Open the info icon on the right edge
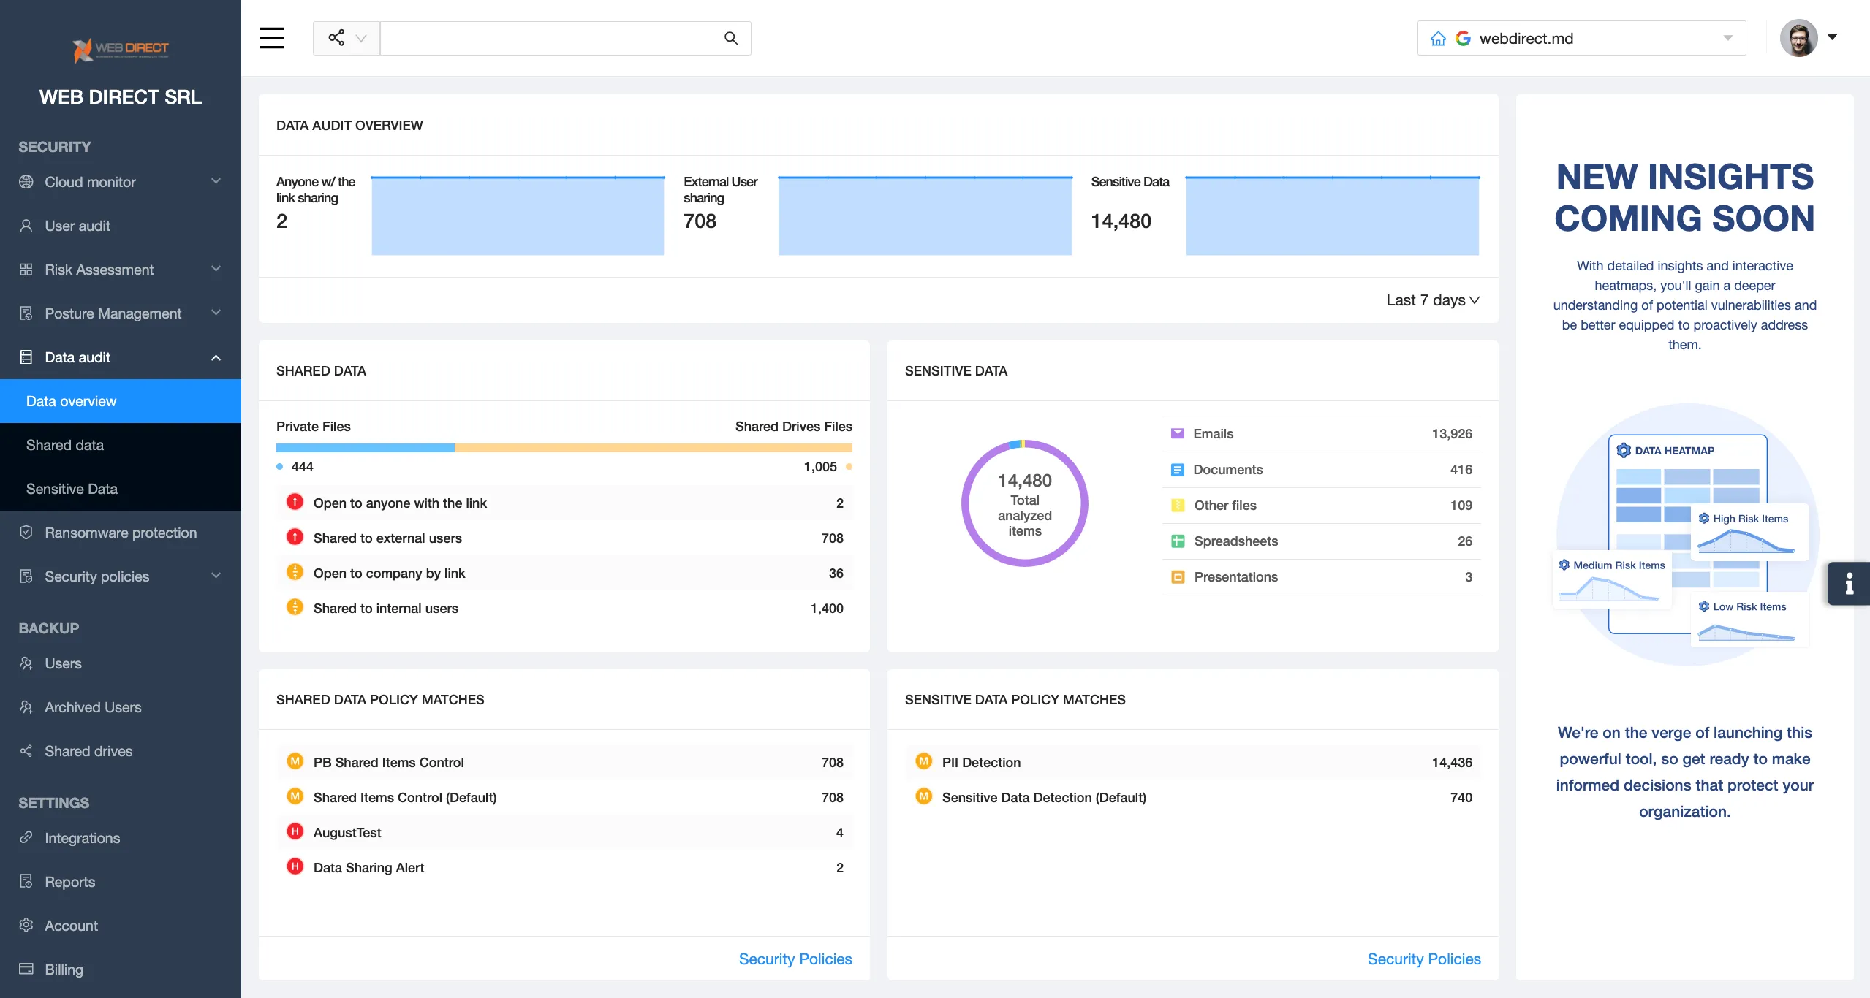Viewport: 1870px width, 998px height. pyautogui.click(x=1850, y=584)
